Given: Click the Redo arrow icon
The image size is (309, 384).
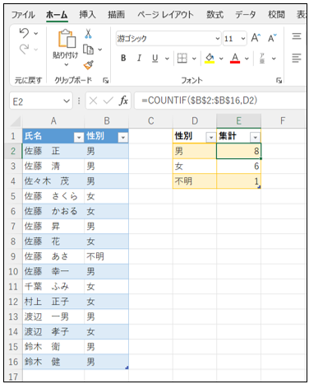Looking at the screenshot, I should click(24, 49).
